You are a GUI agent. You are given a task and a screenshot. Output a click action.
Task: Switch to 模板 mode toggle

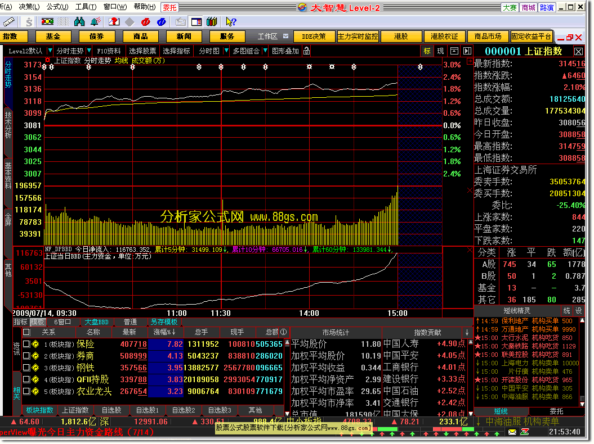(37, 322)
